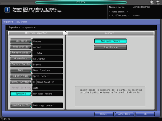162x121 pixels.
Task: Click the Spost default value
Action: [x=48, y=76]
